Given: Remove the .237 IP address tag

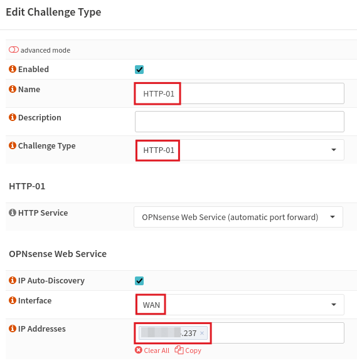Looking at the screenshot, I should coord(202,333).
